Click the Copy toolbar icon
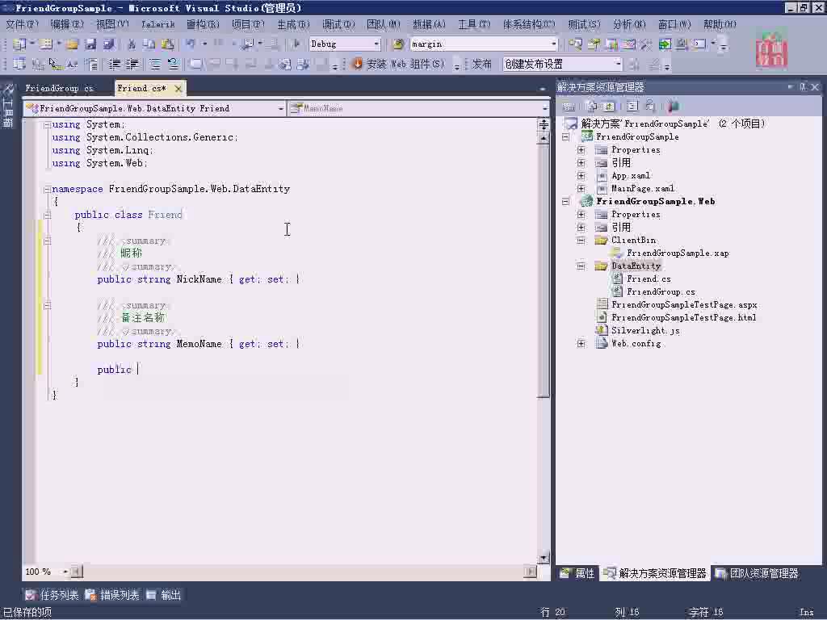This screenshot has width=827, height=620. pyautogui.click(x=149, y=44)
